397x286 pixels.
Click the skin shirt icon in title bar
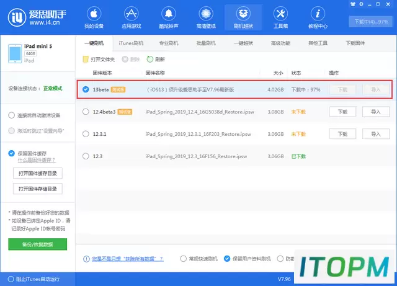(x=353, y=4)
